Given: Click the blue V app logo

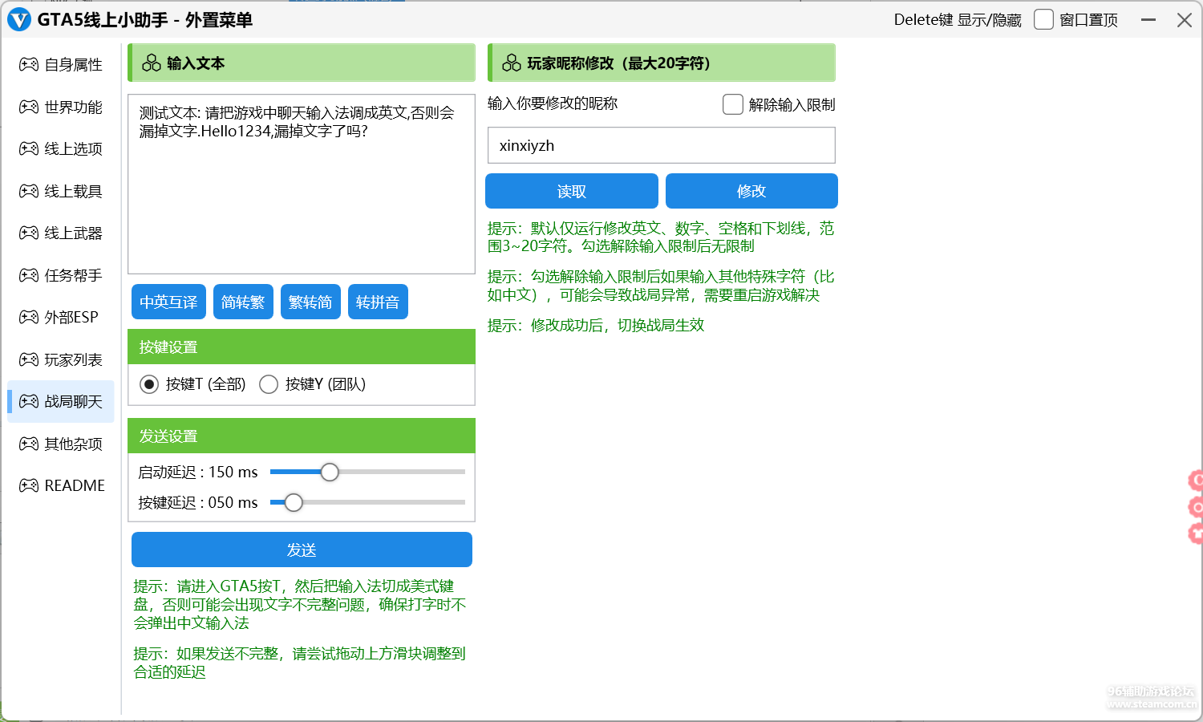Looking at the screenshot, I should [18, 20].
